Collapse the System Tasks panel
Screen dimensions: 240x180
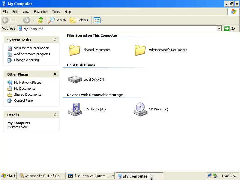coord(55,40)
